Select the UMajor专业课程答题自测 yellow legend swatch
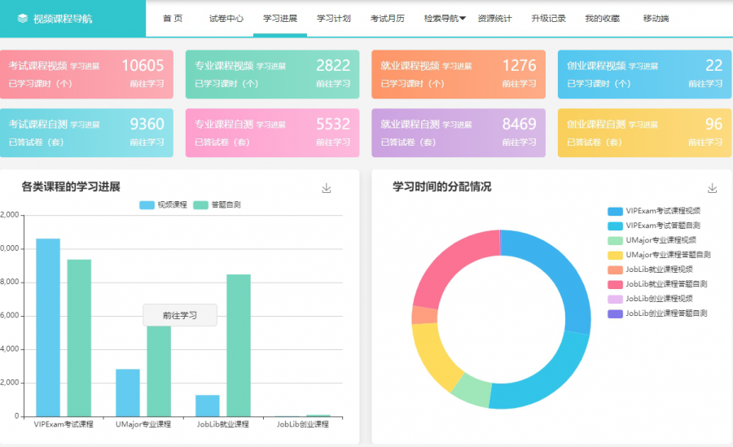733x447 pixels. 615,255
